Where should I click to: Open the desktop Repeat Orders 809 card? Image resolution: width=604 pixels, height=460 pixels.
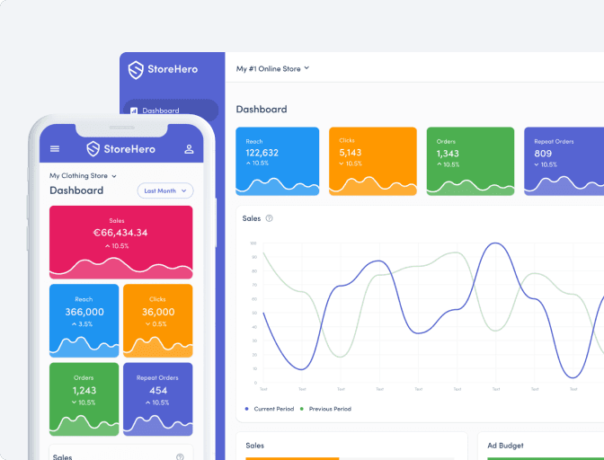564,162
